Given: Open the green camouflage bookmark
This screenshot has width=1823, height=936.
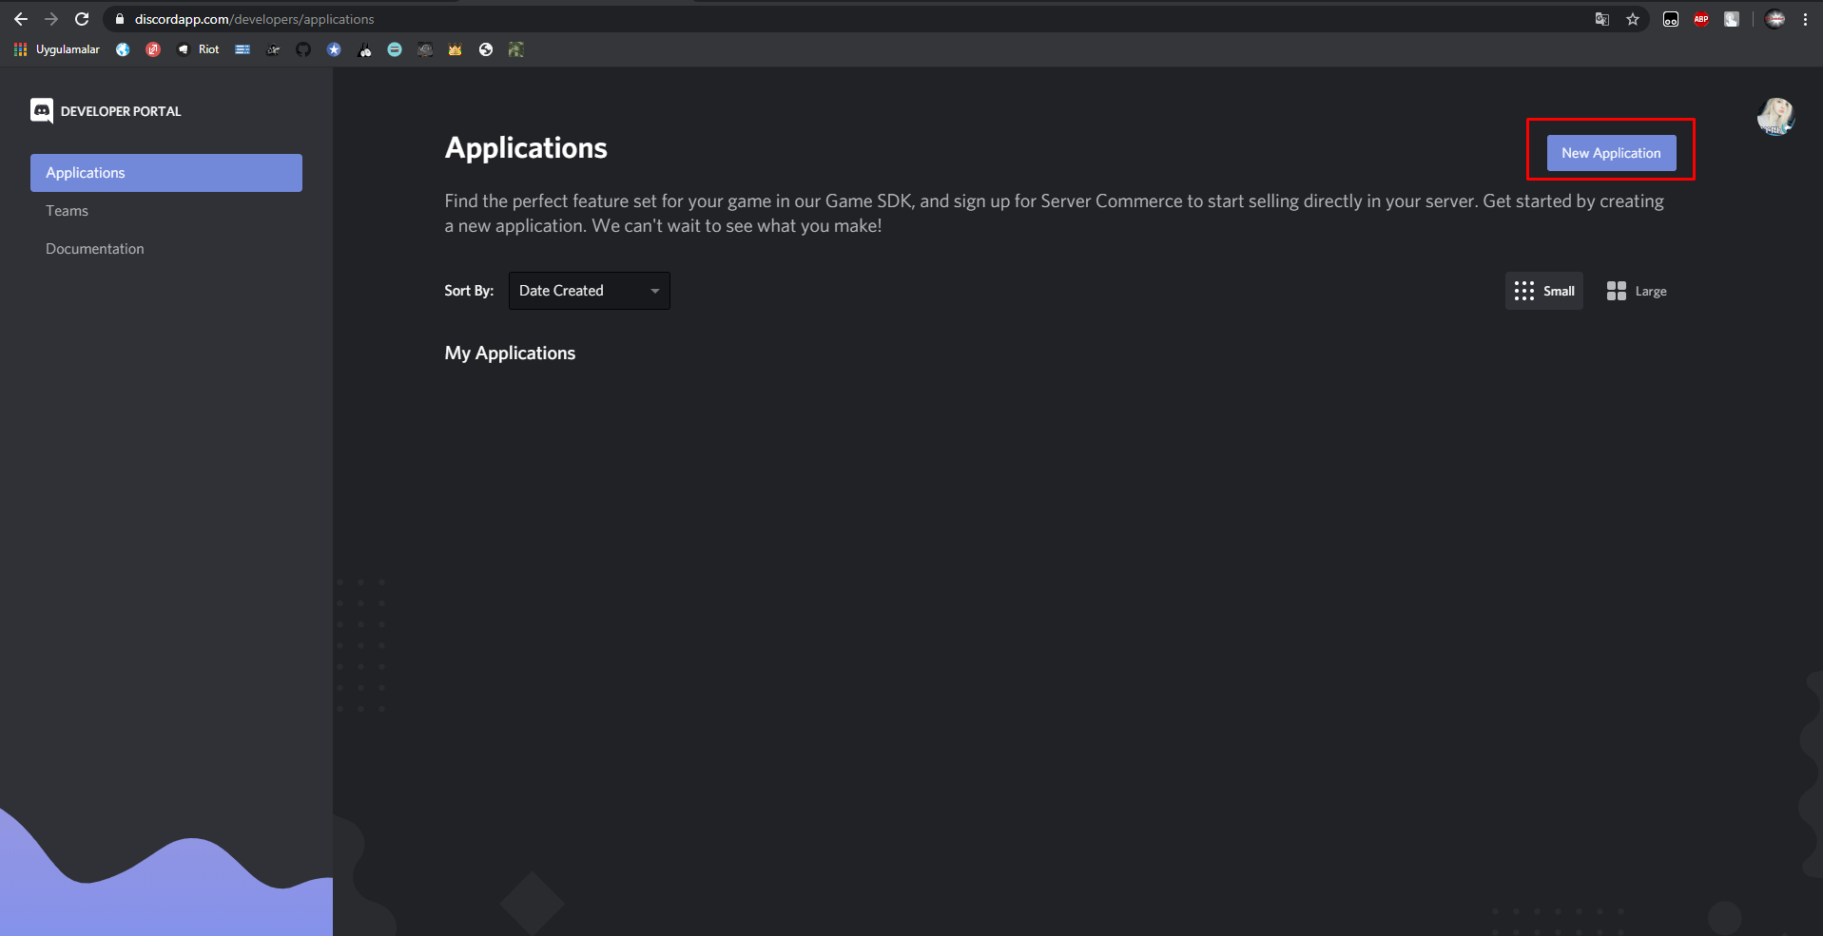Looking at the screenshot, I should tap(516, 49).
